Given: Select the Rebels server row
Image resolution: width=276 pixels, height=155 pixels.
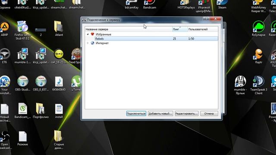Looking at the screenshot, I should 156,39.
